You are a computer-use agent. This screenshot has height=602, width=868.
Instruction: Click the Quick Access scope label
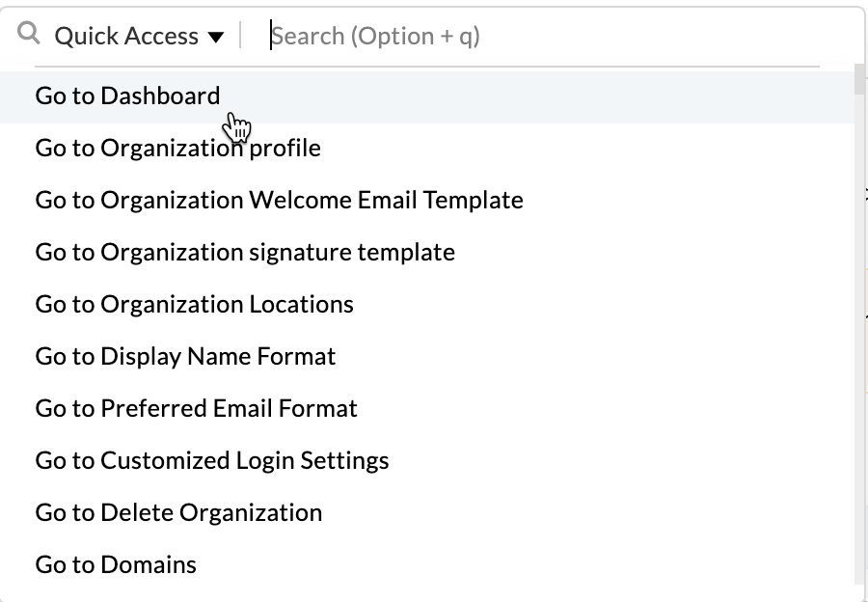125,37
